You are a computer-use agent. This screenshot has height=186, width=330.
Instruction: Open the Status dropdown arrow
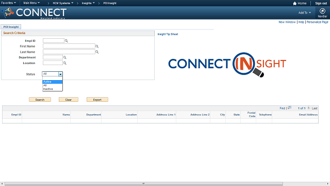coord(60,74)
